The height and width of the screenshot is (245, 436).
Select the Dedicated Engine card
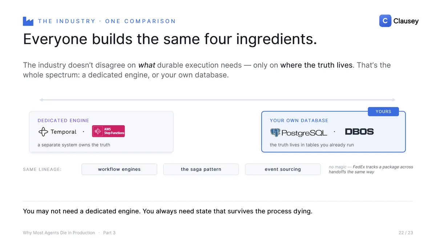point(101,131)
